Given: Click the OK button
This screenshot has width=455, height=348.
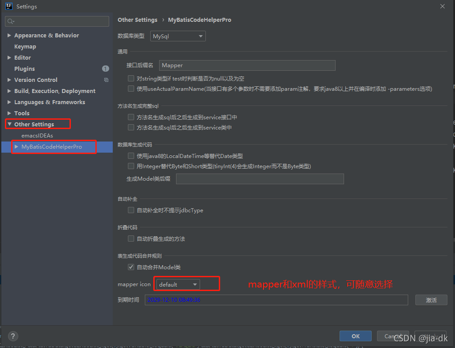Looking at the screenshot, I should coord(356,336).
